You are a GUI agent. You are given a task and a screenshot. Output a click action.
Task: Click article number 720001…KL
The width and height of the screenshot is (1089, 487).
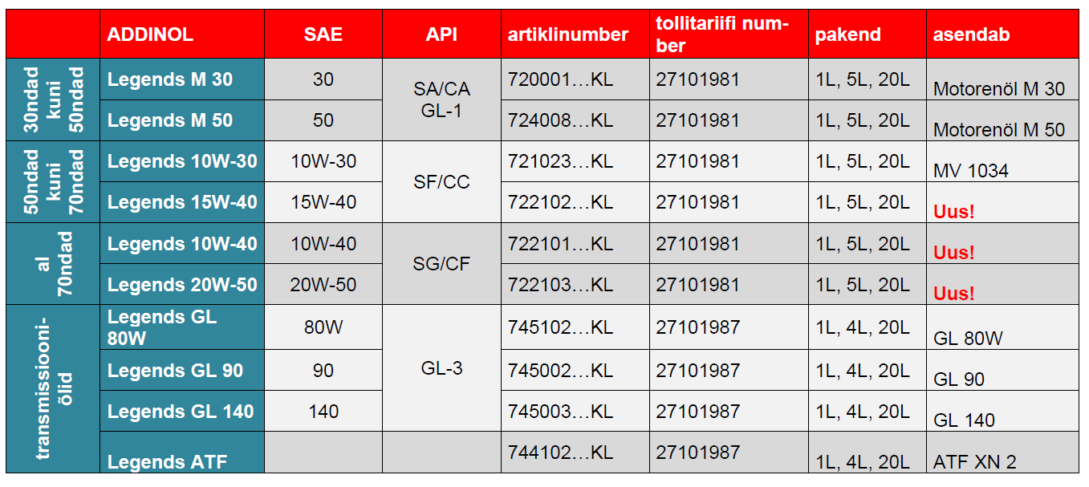coord(560,79)
